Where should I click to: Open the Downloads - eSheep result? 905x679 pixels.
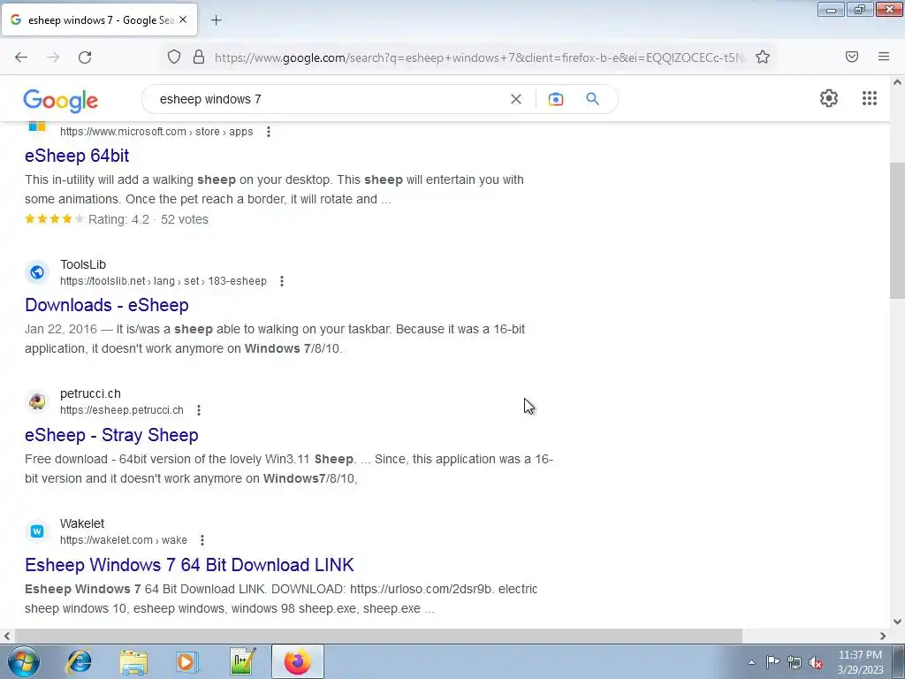(x=107, y=305)
